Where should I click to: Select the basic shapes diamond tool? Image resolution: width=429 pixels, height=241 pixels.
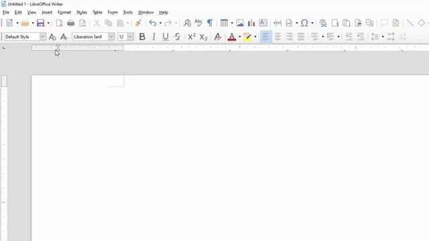click(422, 23)
